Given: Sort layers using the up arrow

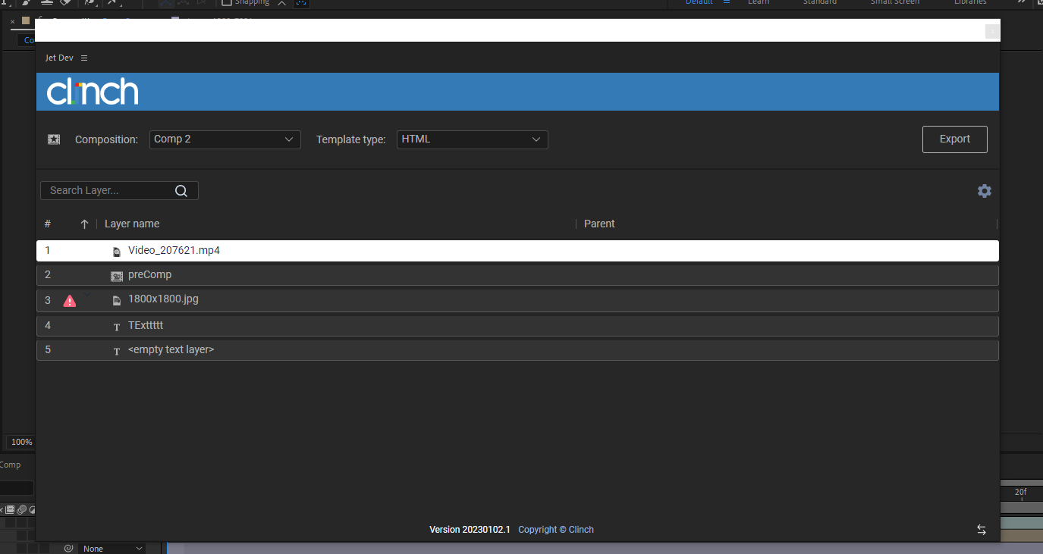Looking at the screenshot, I should coord(84,224).
